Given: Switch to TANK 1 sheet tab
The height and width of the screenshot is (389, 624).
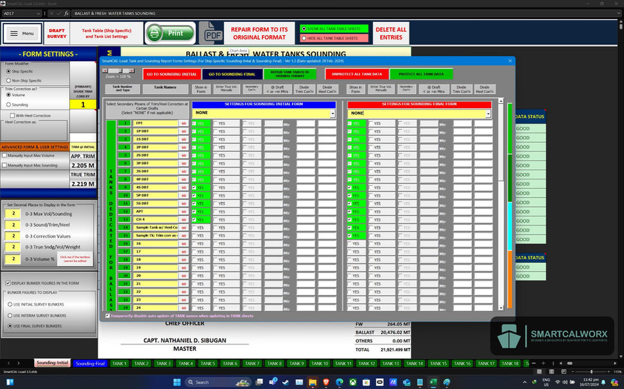Looking at the screenshot, I should (119, 363).
